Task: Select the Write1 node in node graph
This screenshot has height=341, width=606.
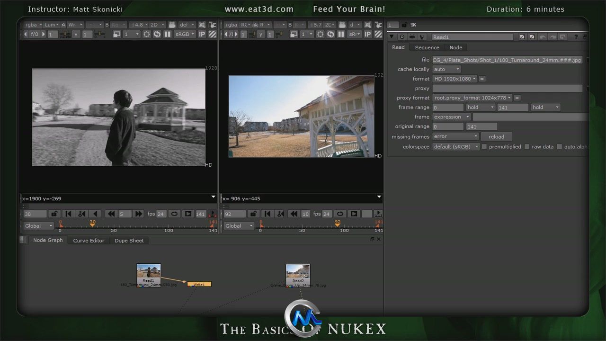Action: coord(199,284)
